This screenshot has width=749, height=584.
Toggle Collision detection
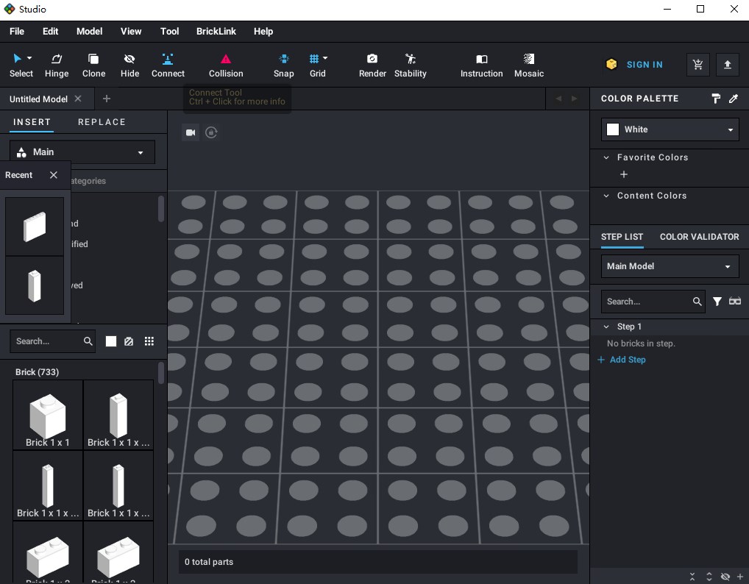226,65
